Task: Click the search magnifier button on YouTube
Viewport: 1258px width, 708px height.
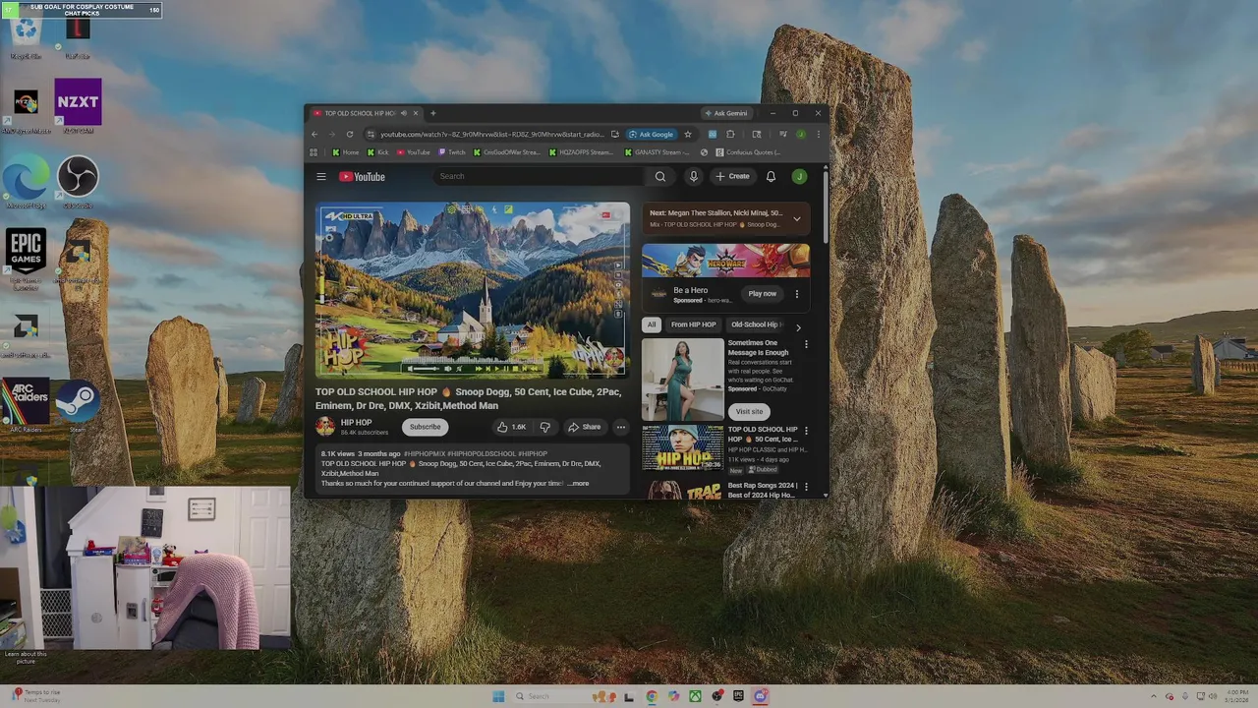Action: 660,177
